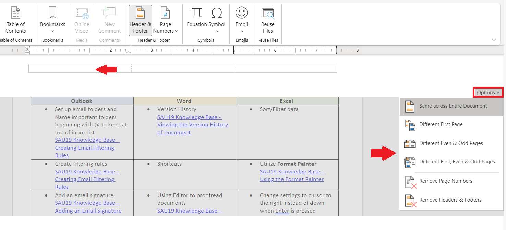Click the Set up email folders text
This screenshot has width=506, height=230.
[x=91, y=121]
